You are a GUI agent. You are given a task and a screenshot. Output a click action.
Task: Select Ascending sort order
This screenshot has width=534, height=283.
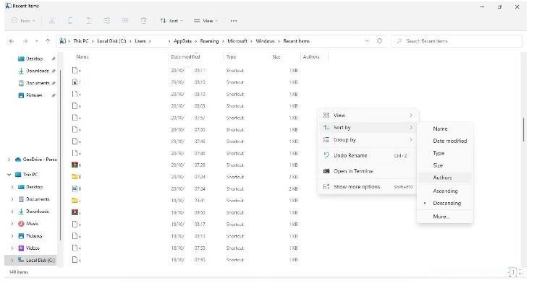click(x=444, y=191)
